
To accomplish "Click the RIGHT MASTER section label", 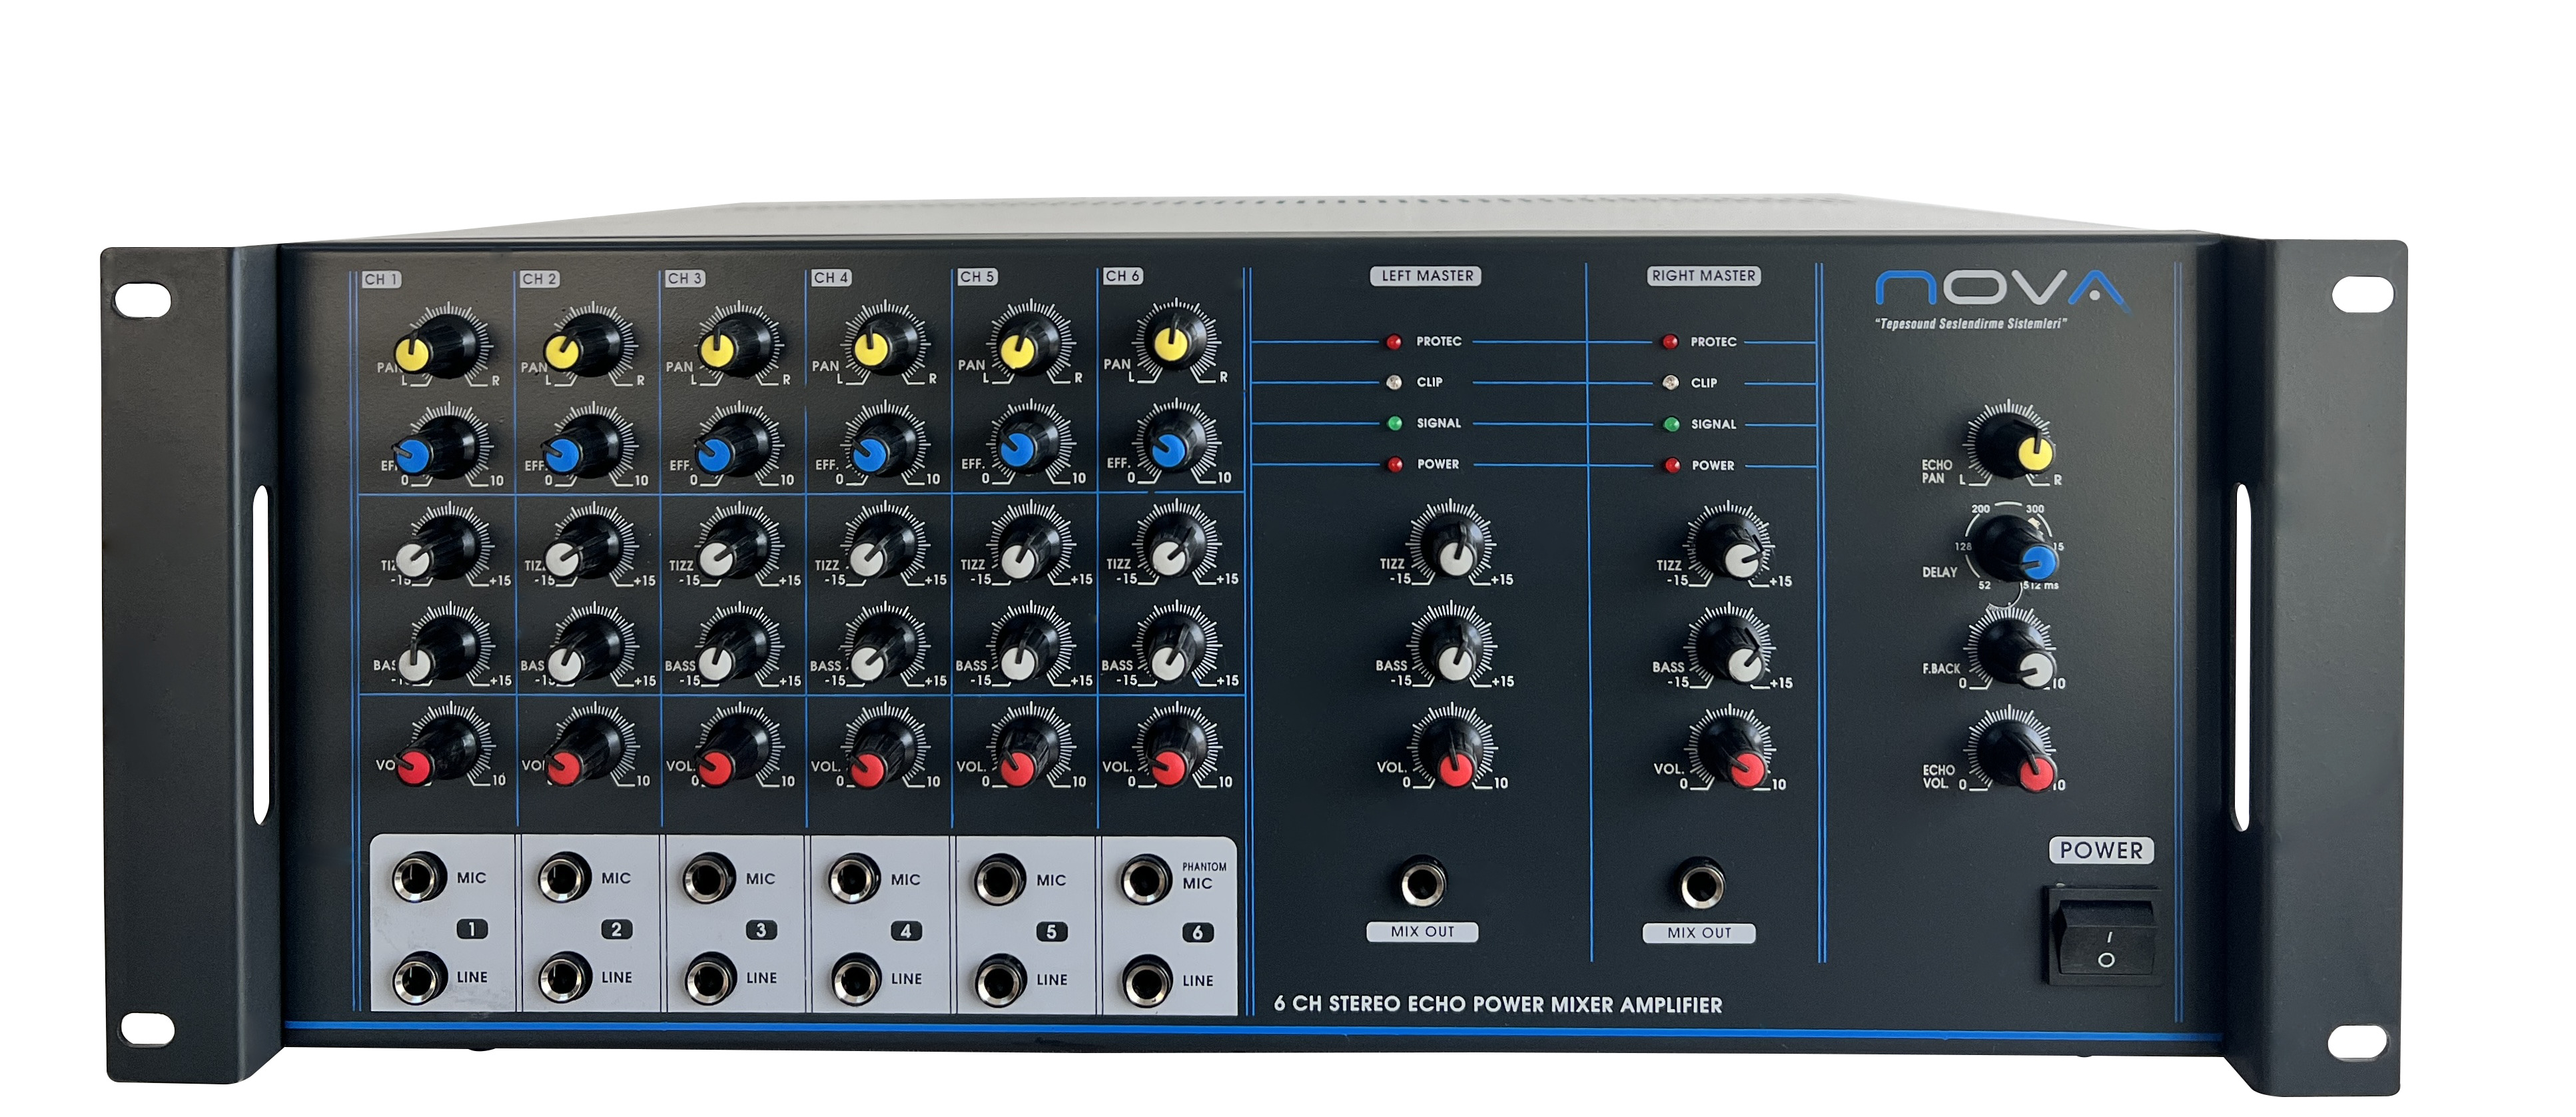I will (1703, 276).
